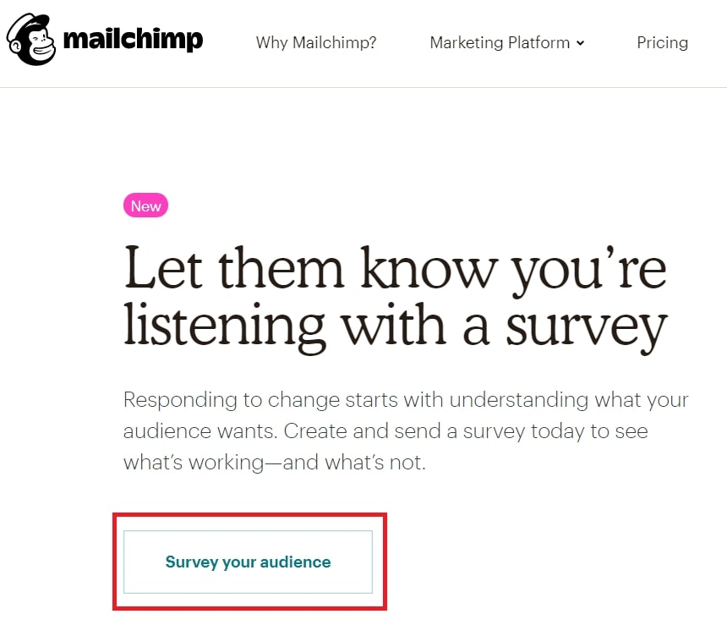Click the paragraph line starting "audience wants"
The image size is (727, 636).
[x=385, y=431]
